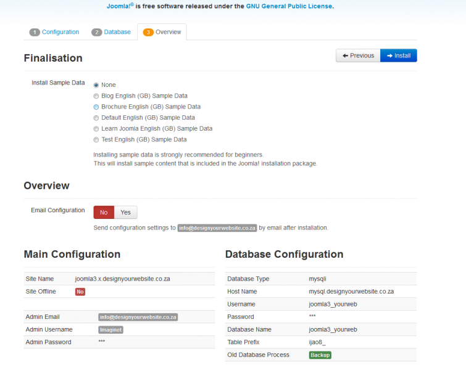Click the Main Configuration heading
The image size is (466, 370).
pos(72,255)
